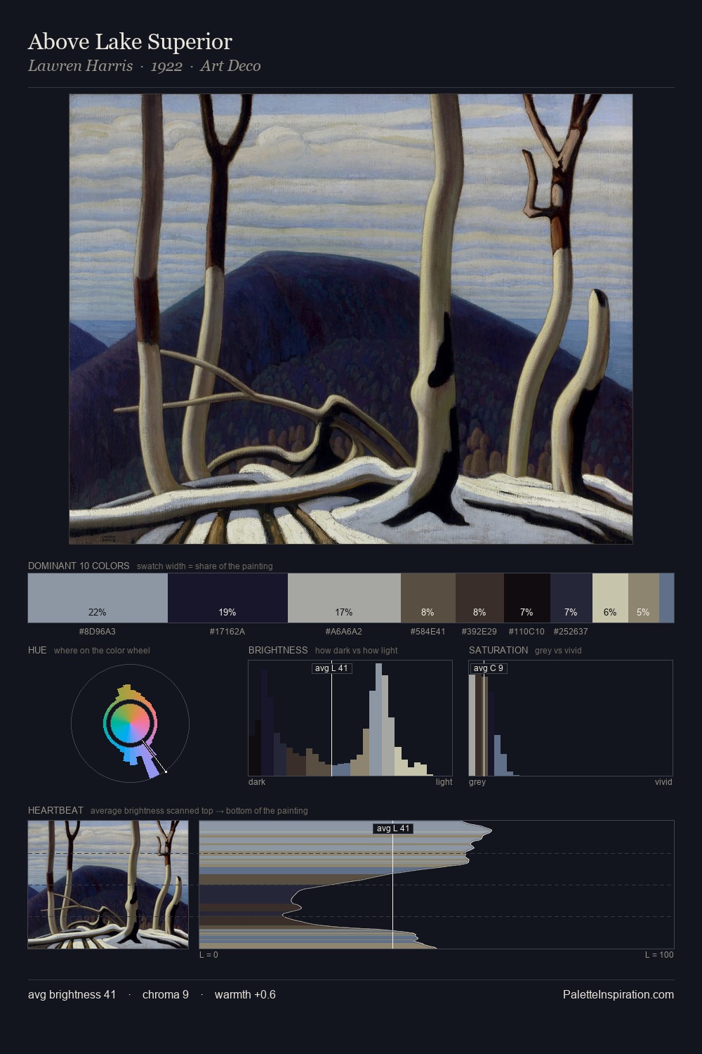Select the second 8% swatch #392E29

tap(479, 598)
